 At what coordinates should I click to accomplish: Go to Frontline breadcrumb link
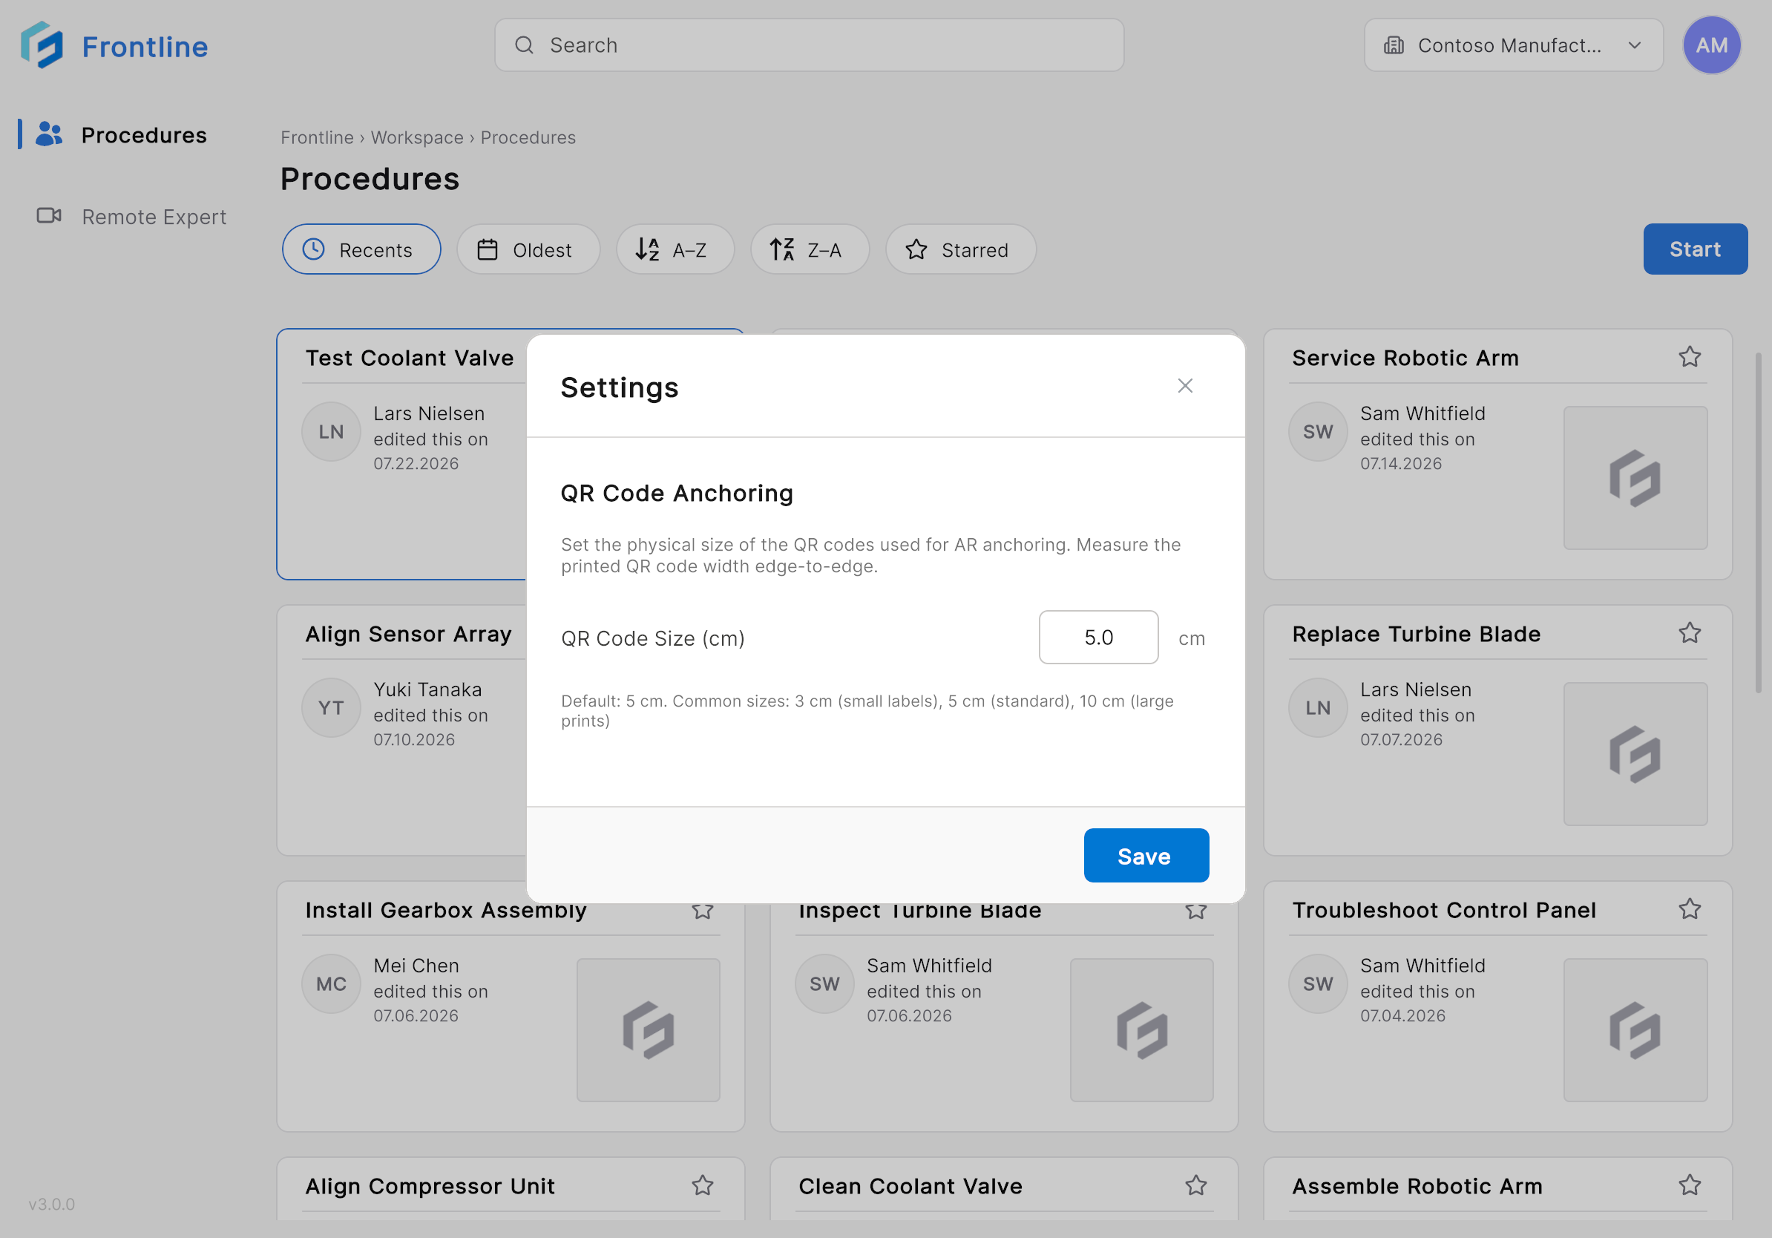pyautogui.click(x=317, y=137)
